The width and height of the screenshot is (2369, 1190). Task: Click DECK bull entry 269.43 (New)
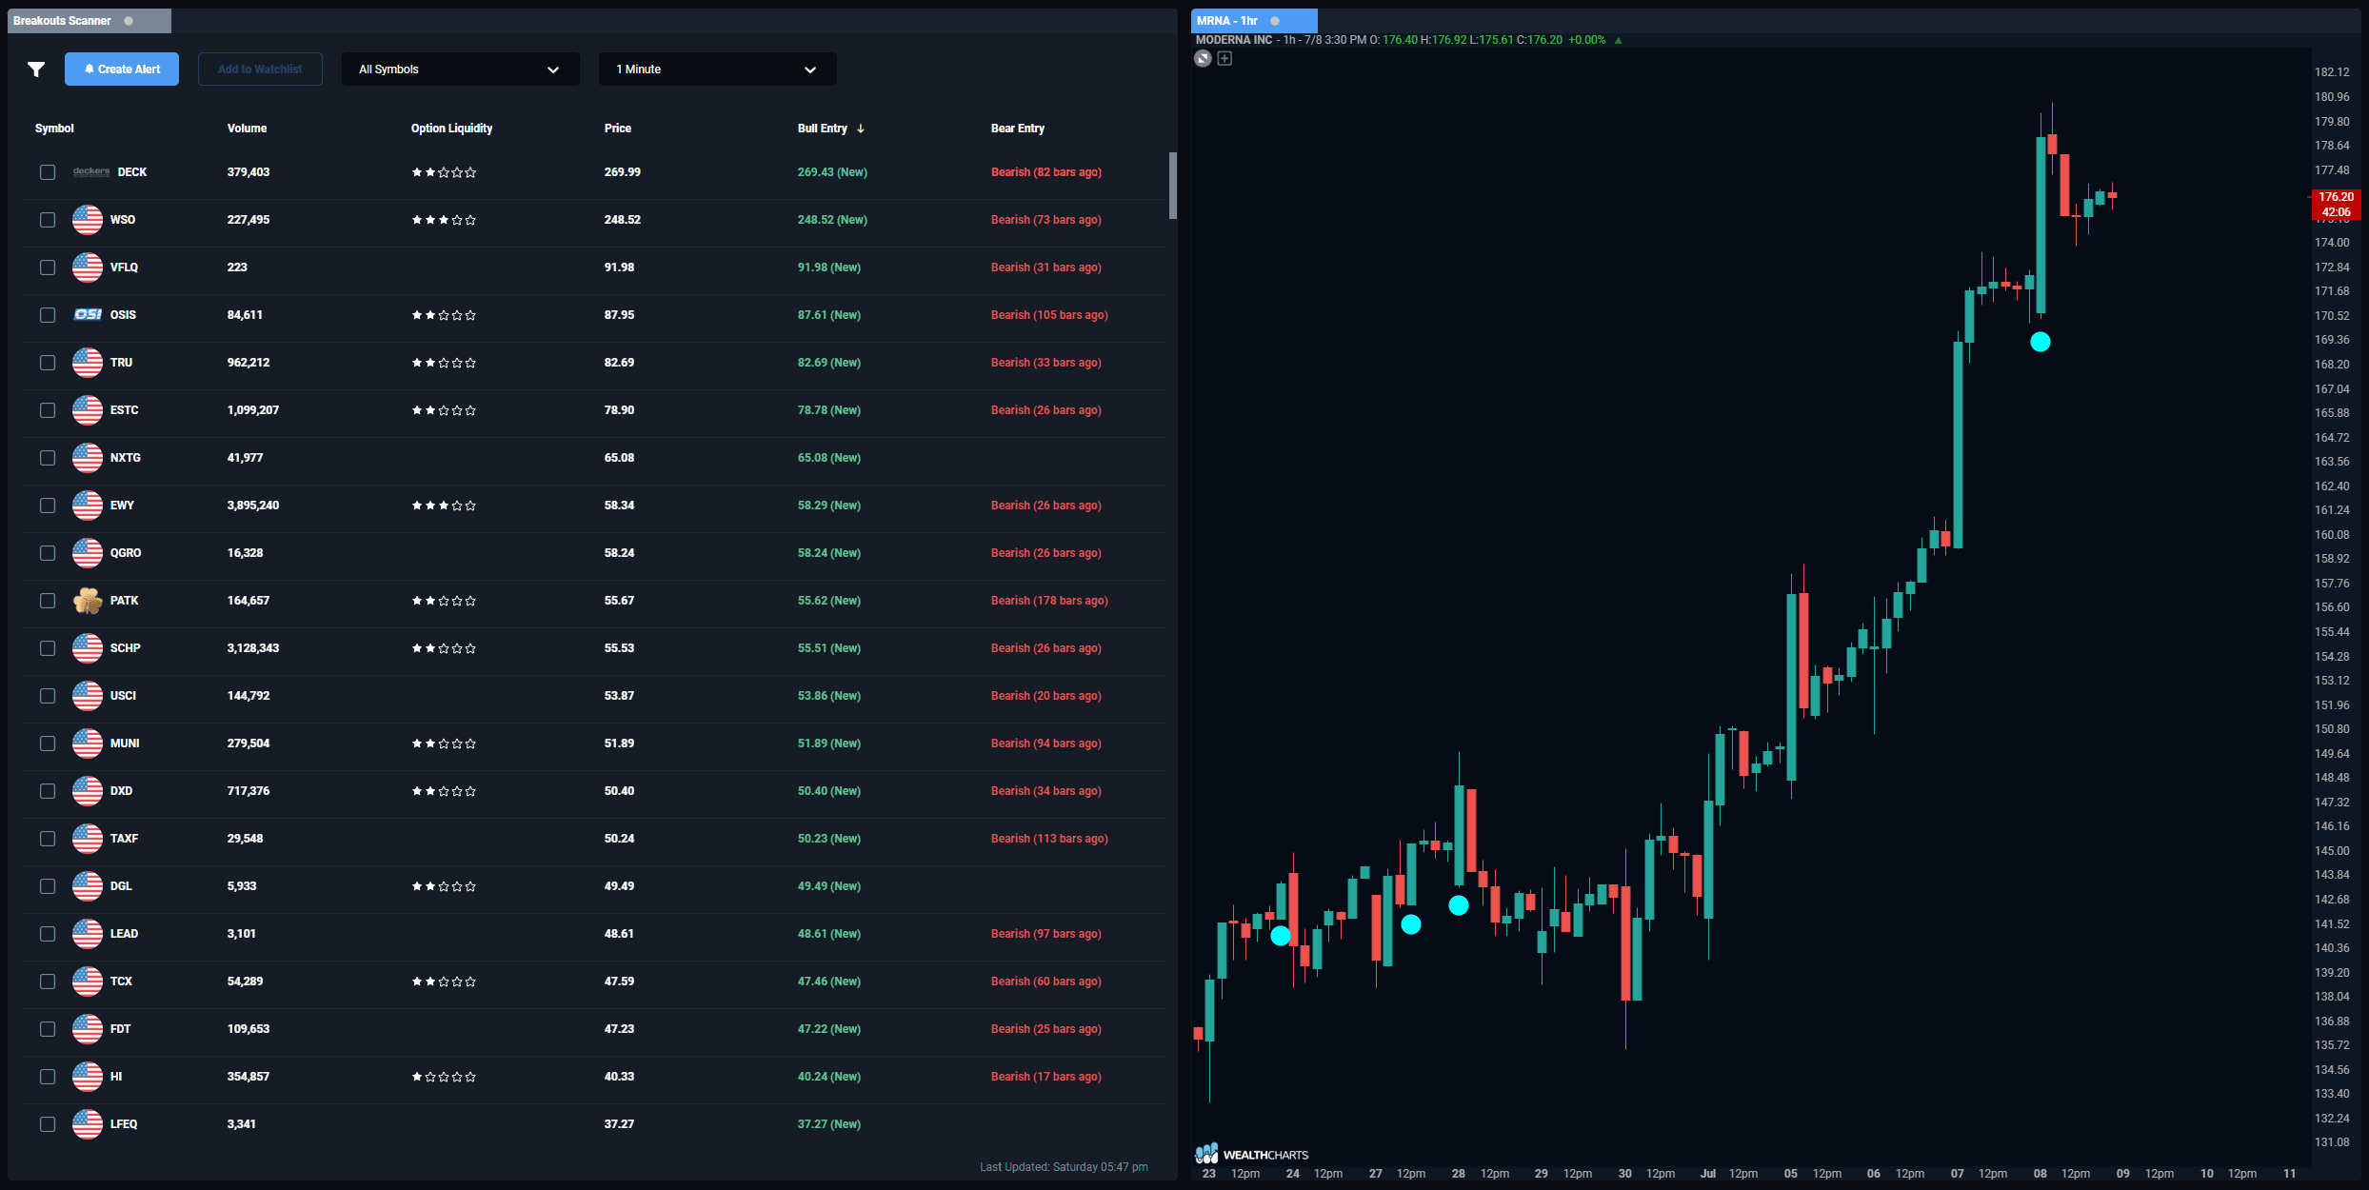point(832,172)
